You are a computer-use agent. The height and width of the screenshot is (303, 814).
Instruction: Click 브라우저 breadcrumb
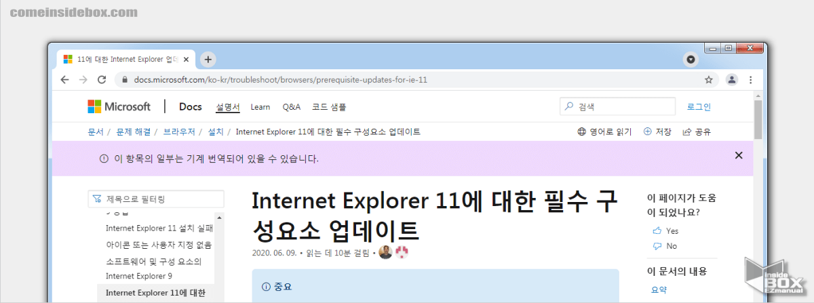pyautogui.click(x=179, y=132)
